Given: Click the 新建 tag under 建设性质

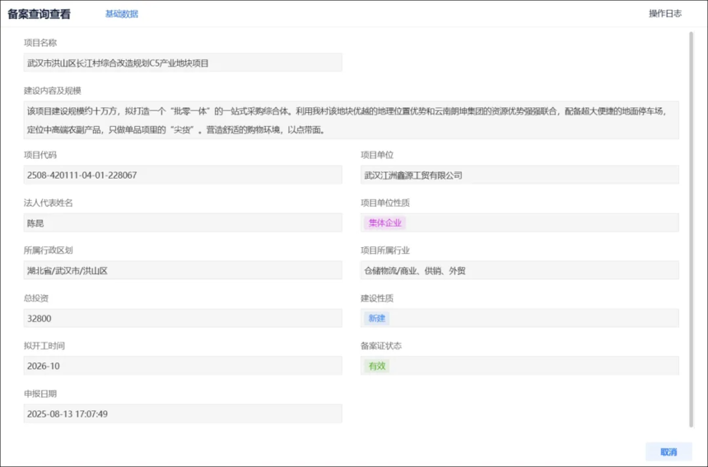Looking at the screenshot, I should (x=376, y=318).
